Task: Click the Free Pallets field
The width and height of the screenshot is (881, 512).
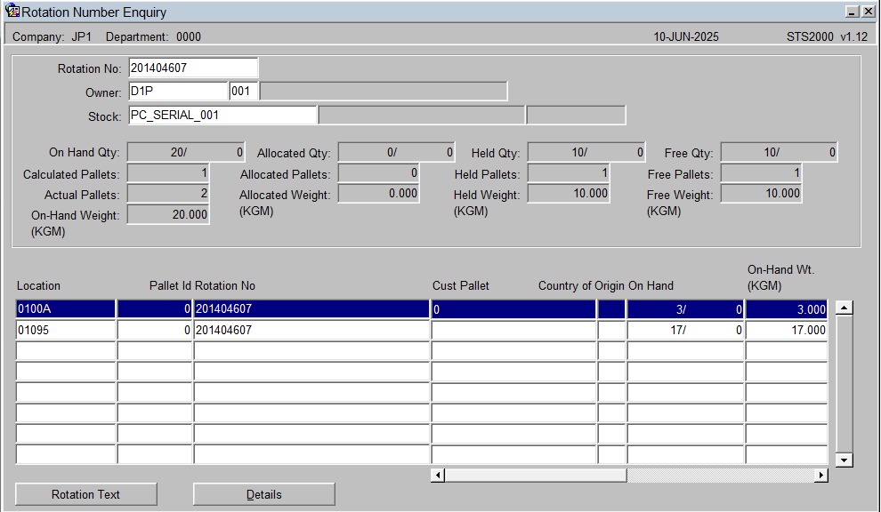Action: click(x=762, y=173)
